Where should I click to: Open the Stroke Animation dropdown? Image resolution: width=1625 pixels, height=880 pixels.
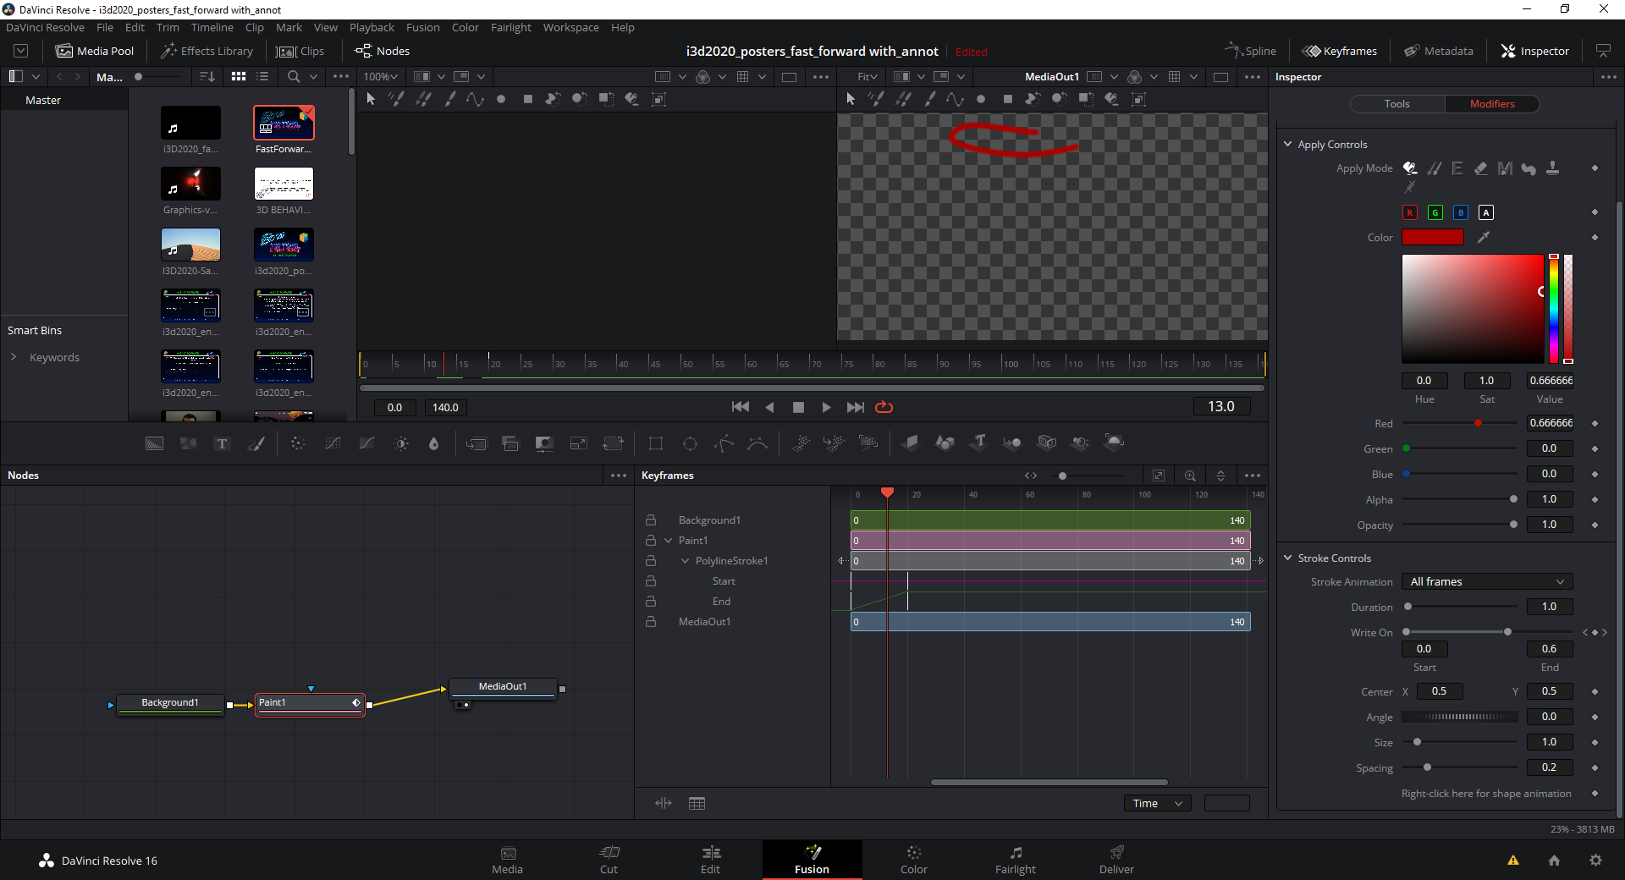coord(1486,581)
